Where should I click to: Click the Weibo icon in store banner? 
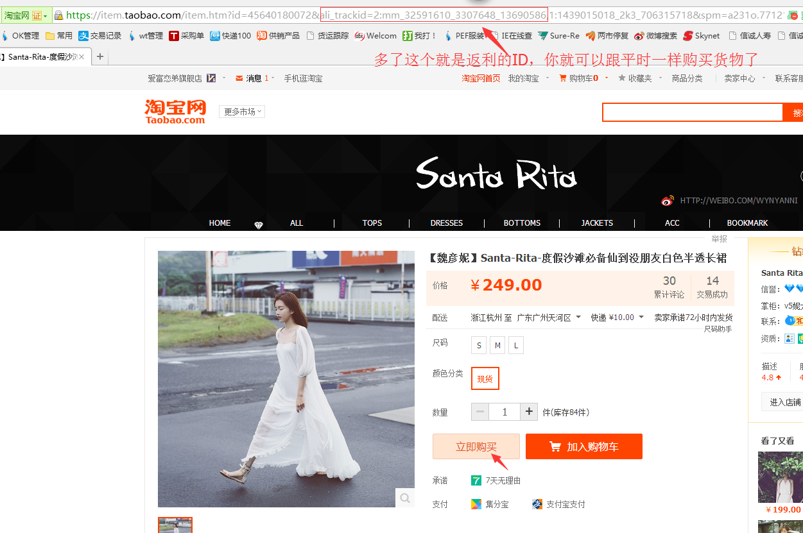(668, 201)
